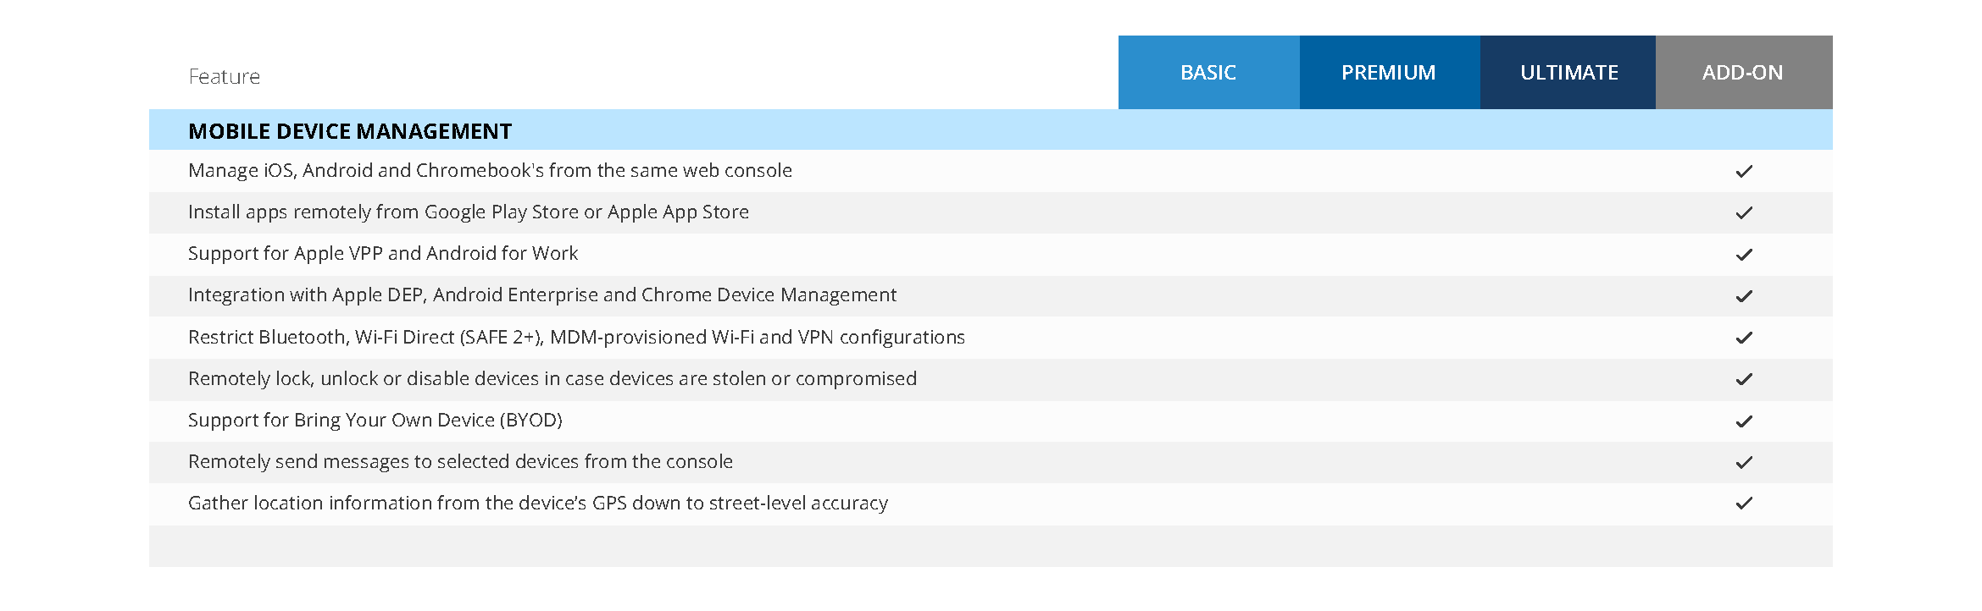The height and width of the screenshot is (611, 1982).
Task: Open the ADD-ON column header
Action: point(1743,73)
